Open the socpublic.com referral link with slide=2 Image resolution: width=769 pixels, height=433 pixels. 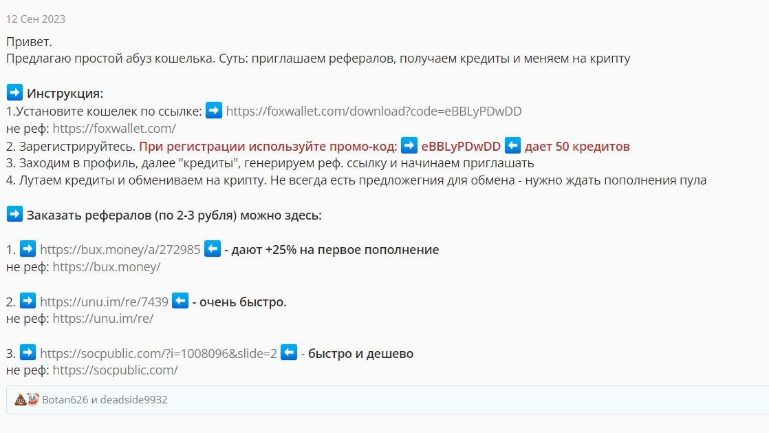pos(158,354)
